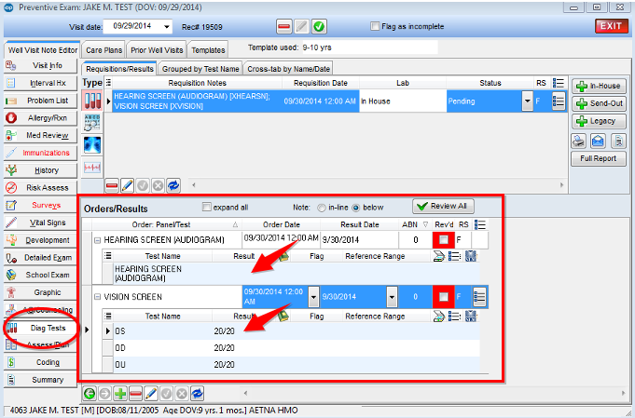The image size is (635, 418).
Task: Click the red EXIT button
Action: [611, 26]
